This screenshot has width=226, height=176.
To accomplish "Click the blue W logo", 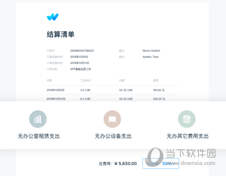I will click(x=53, y=17).
